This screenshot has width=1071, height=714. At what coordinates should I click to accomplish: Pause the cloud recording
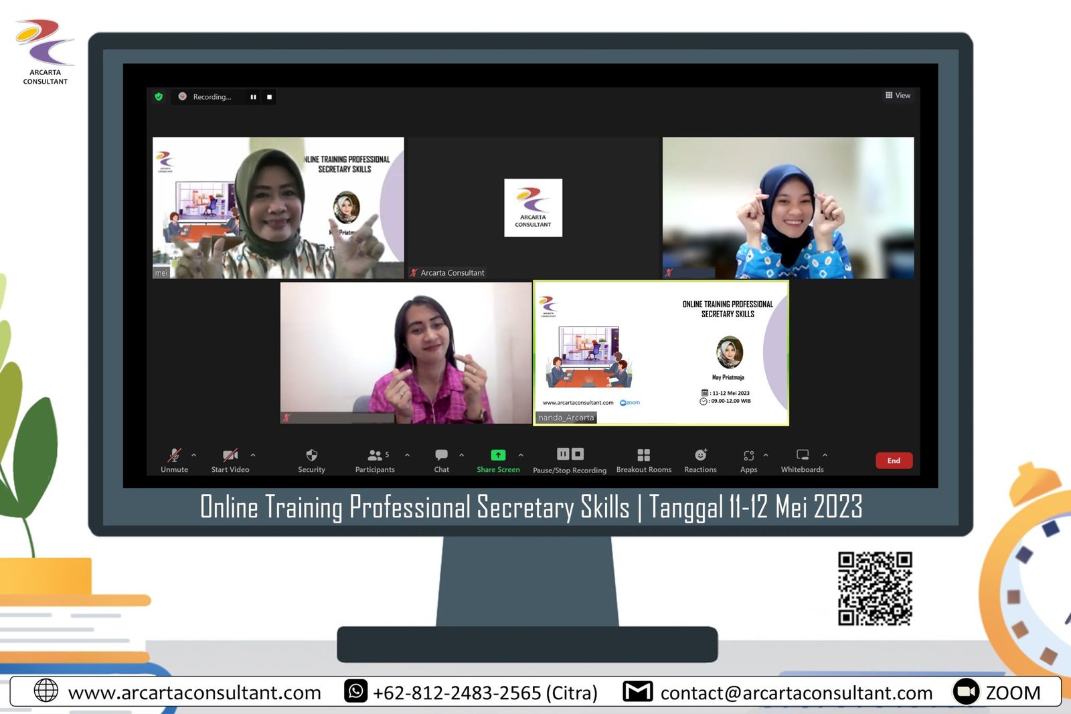(563, 454)
